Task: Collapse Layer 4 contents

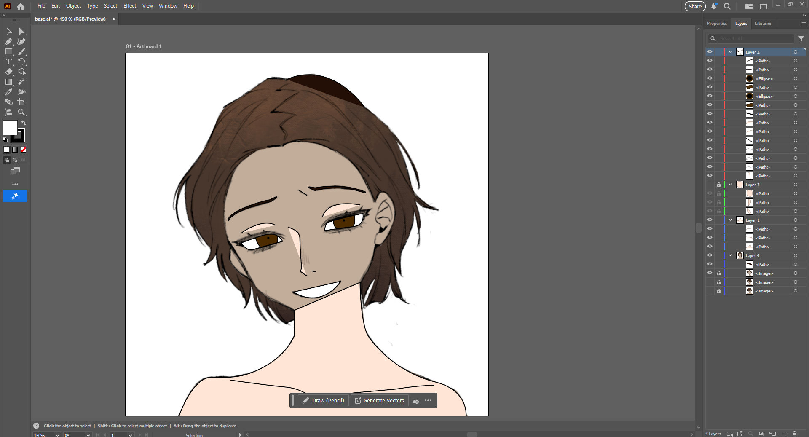Action: [731, 255]
